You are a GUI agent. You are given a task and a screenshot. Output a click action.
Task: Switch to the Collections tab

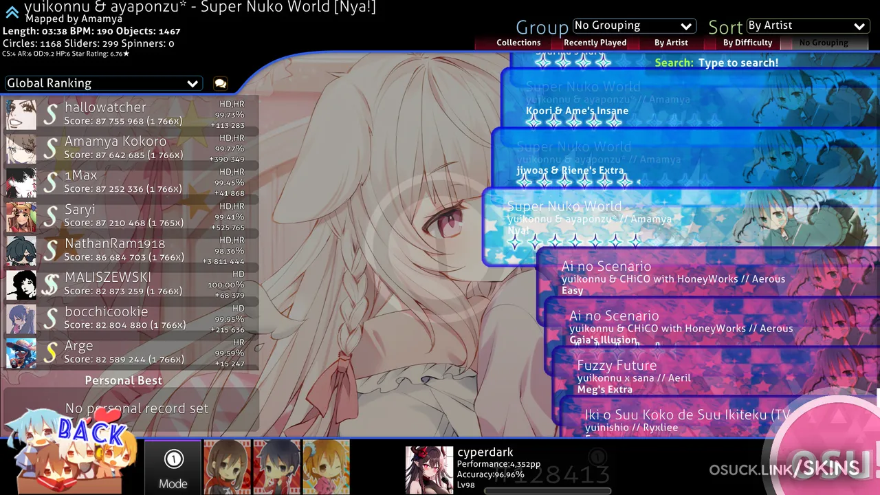click(x=518, y=43)
